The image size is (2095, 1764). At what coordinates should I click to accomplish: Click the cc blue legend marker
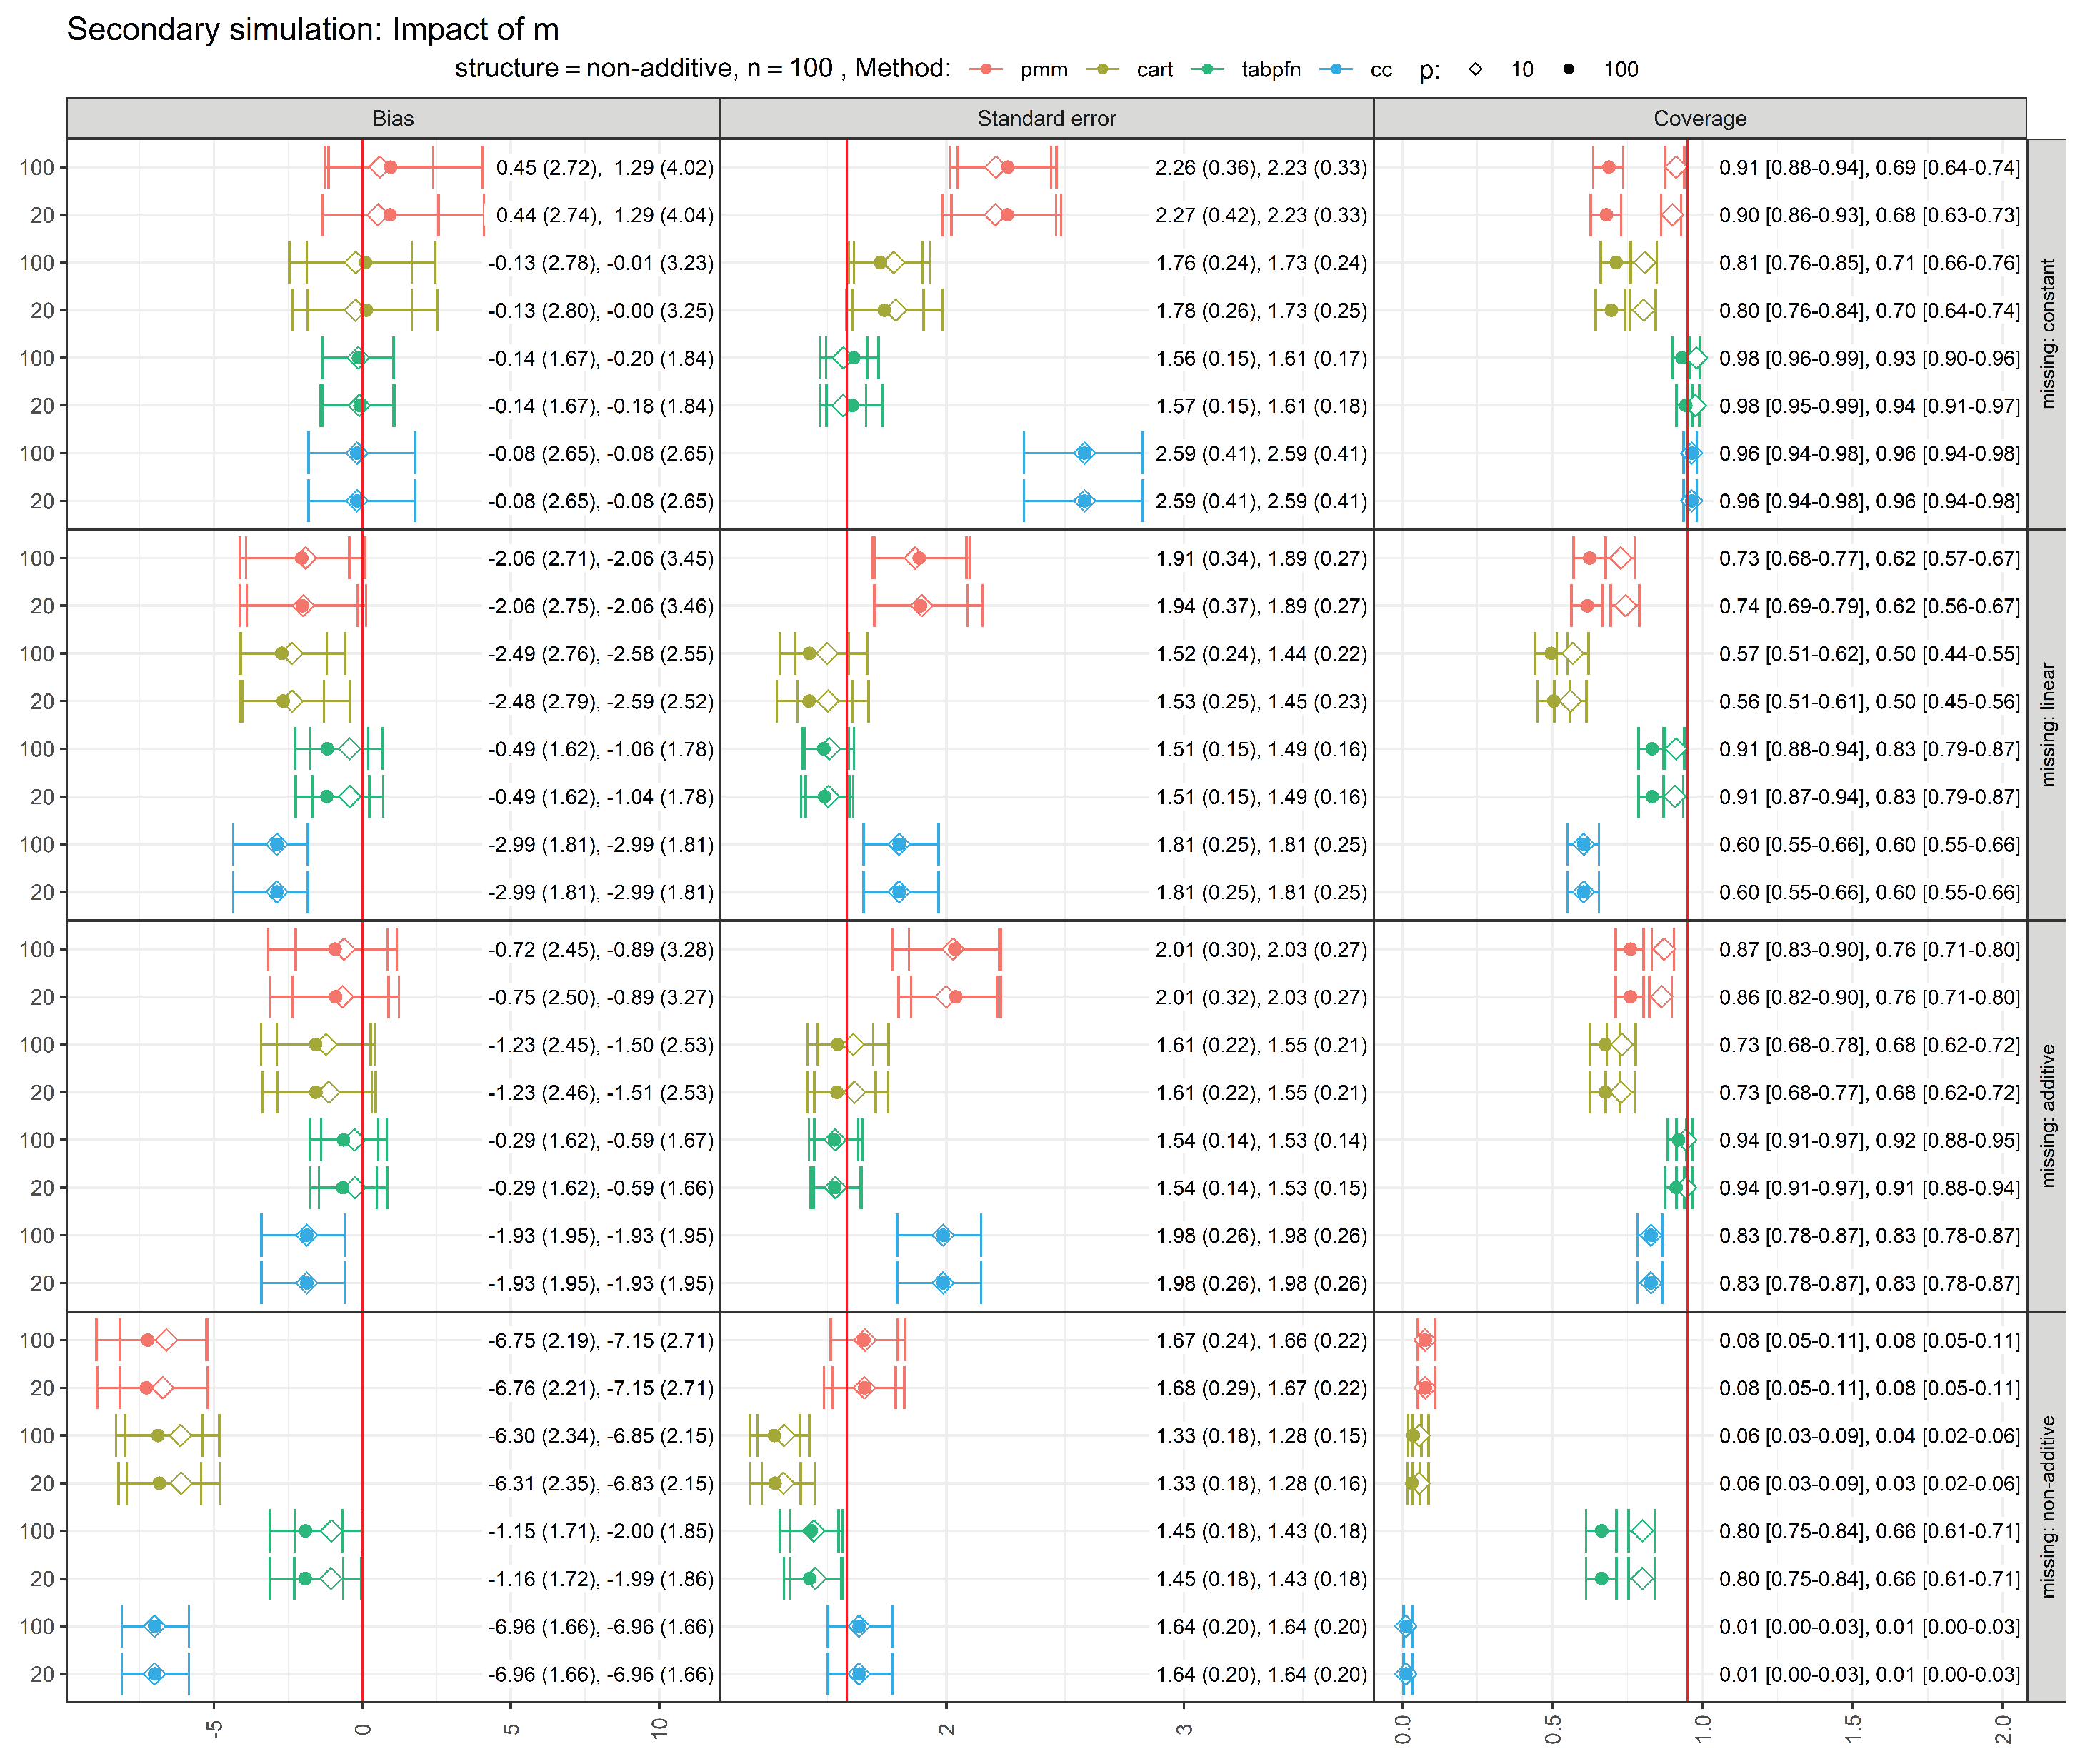1336,69
